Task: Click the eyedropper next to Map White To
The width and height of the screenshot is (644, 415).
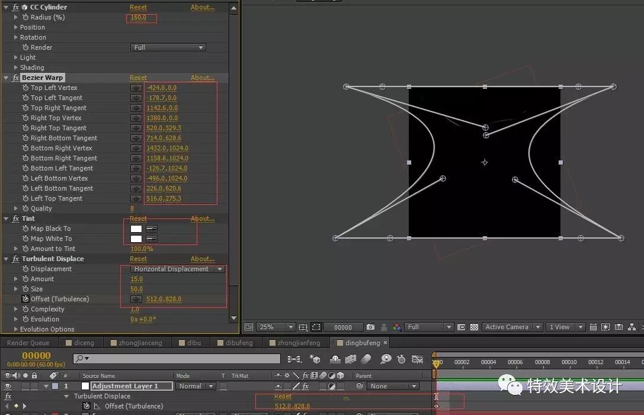Action: pos(152,239)
